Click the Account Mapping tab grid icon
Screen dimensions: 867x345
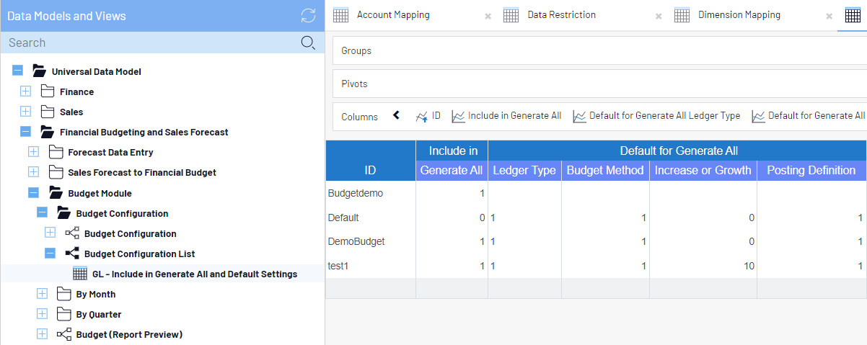coord(341,15)
